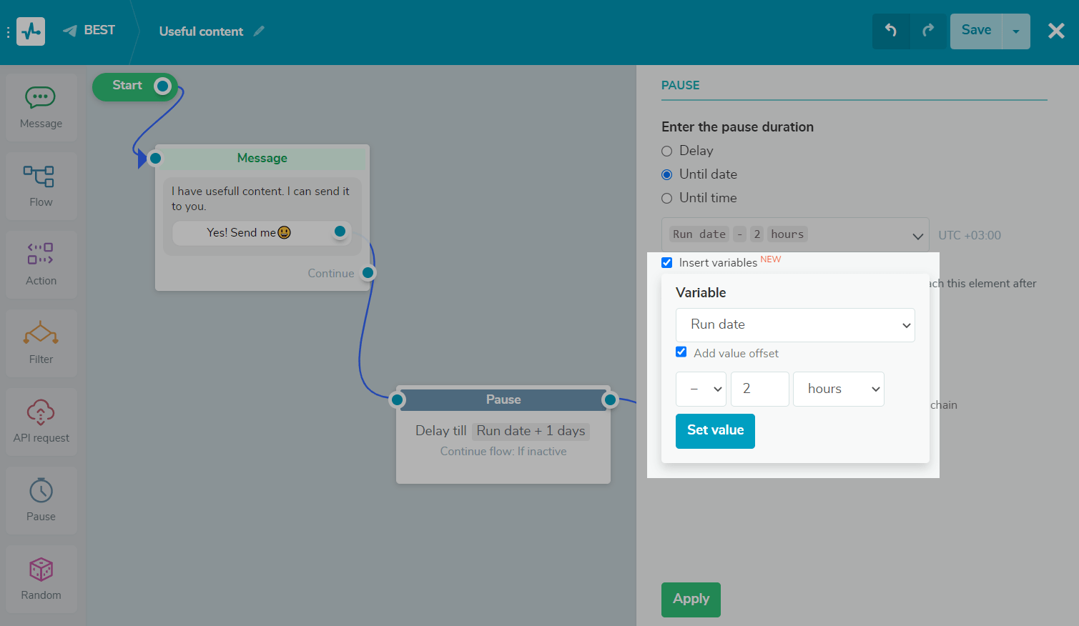Click the offset number input field
Screen dimensions: 1079x626
click(759, 389)
